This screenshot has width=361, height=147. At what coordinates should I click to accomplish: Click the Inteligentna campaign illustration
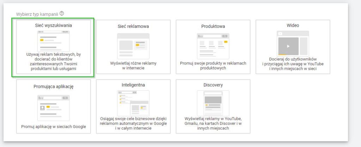click(x=133, y=103)
